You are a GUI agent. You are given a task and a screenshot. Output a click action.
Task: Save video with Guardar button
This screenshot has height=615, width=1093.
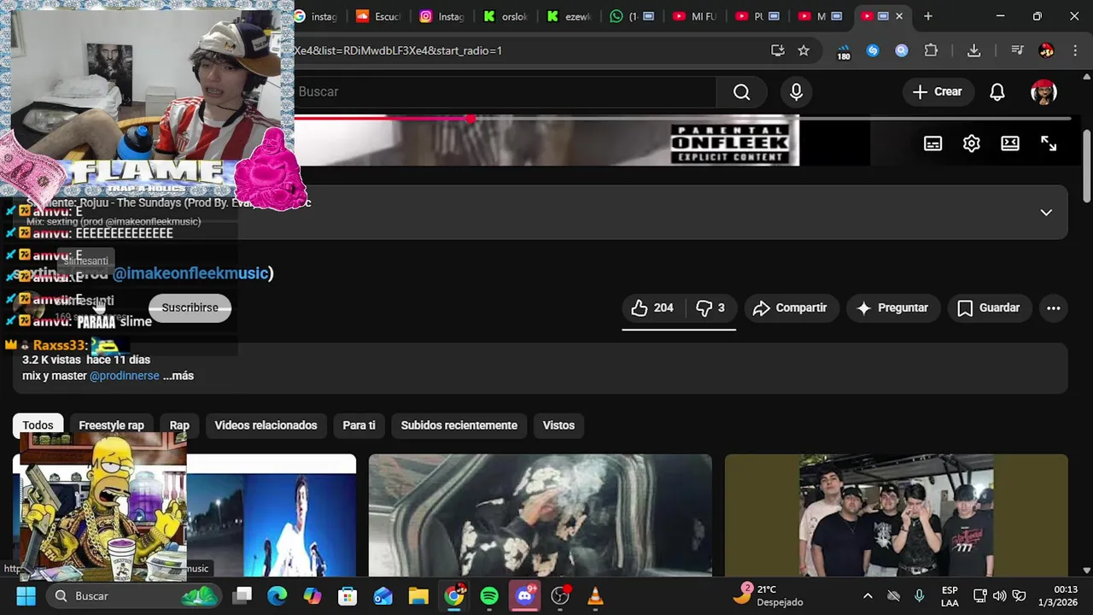989,307
